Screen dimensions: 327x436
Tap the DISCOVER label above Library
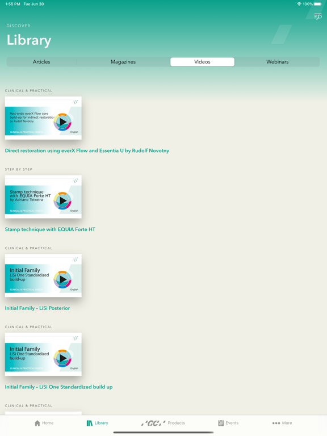click(18, 26)
